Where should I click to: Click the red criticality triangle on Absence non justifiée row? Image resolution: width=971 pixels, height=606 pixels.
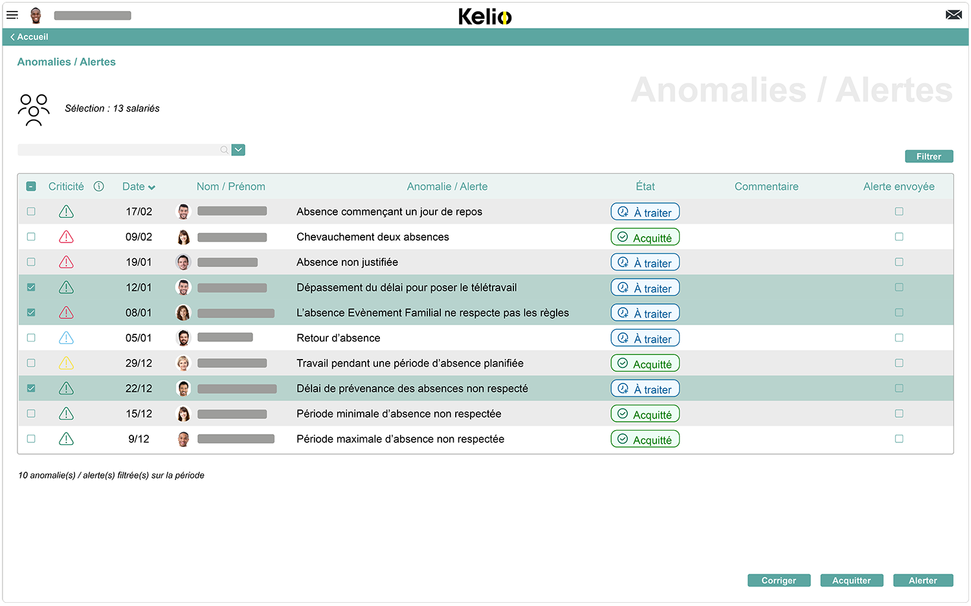[x=66, y=262]
